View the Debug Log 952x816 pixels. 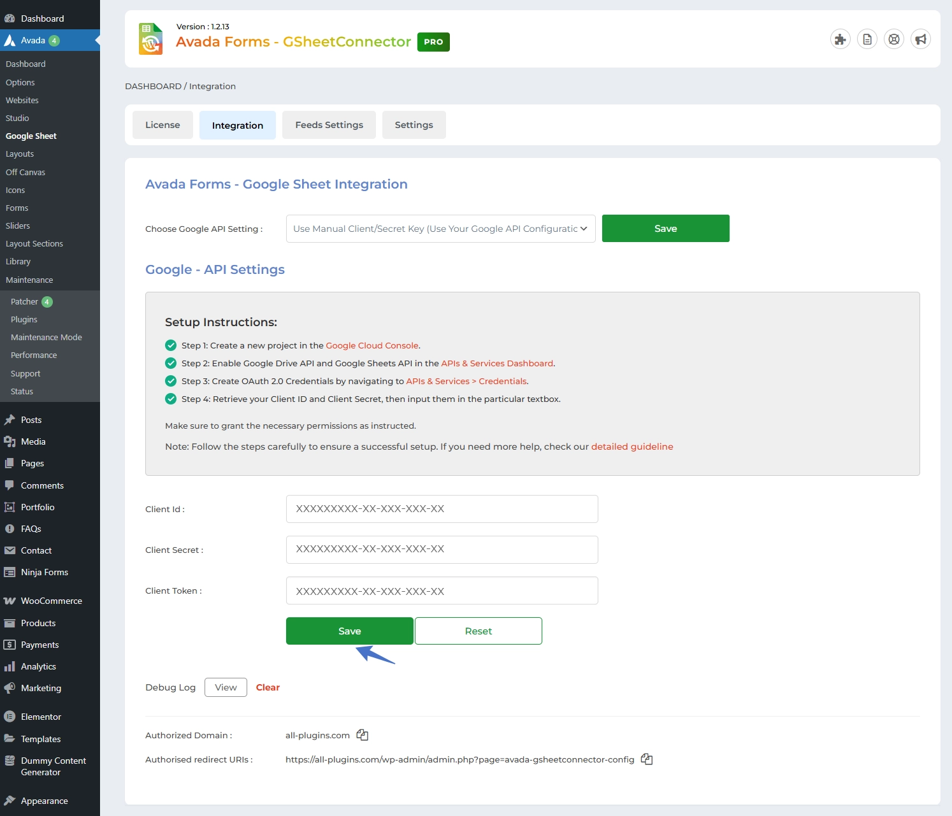(x=226, y=687)
